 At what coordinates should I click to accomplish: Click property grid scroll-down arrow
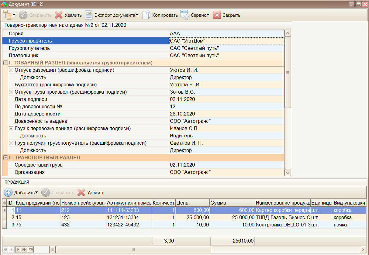pos(288,173)
